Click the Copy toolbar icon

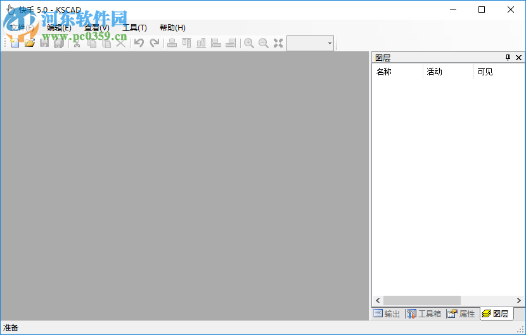92,43
